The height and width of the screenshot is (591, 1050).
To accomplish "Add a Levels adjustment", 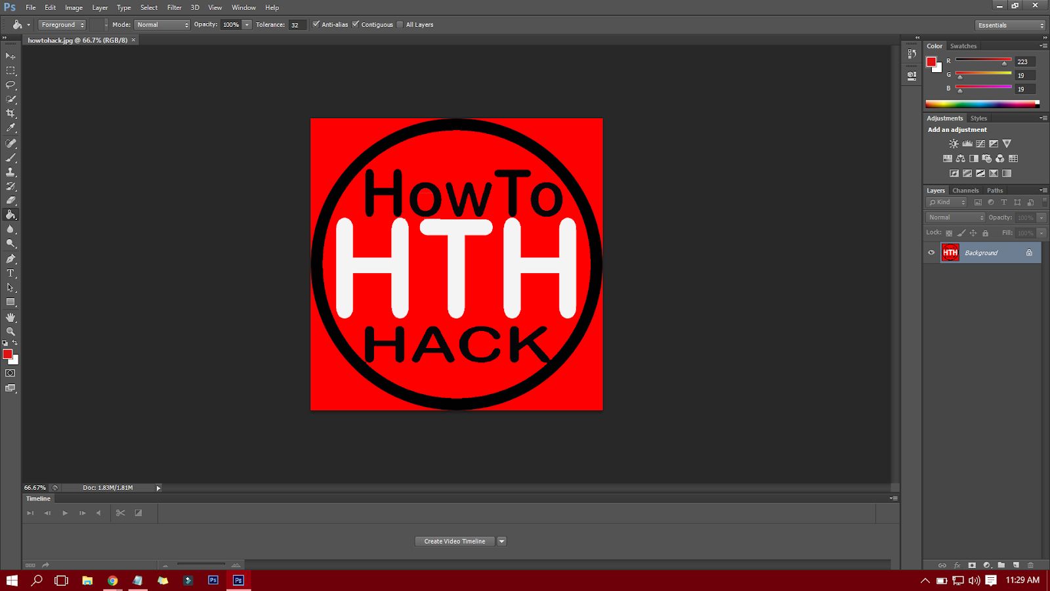I will point(967,144).
